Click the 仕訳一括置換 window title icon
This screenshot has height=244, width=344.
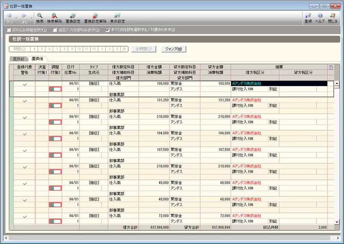click(x=6, y=6)
